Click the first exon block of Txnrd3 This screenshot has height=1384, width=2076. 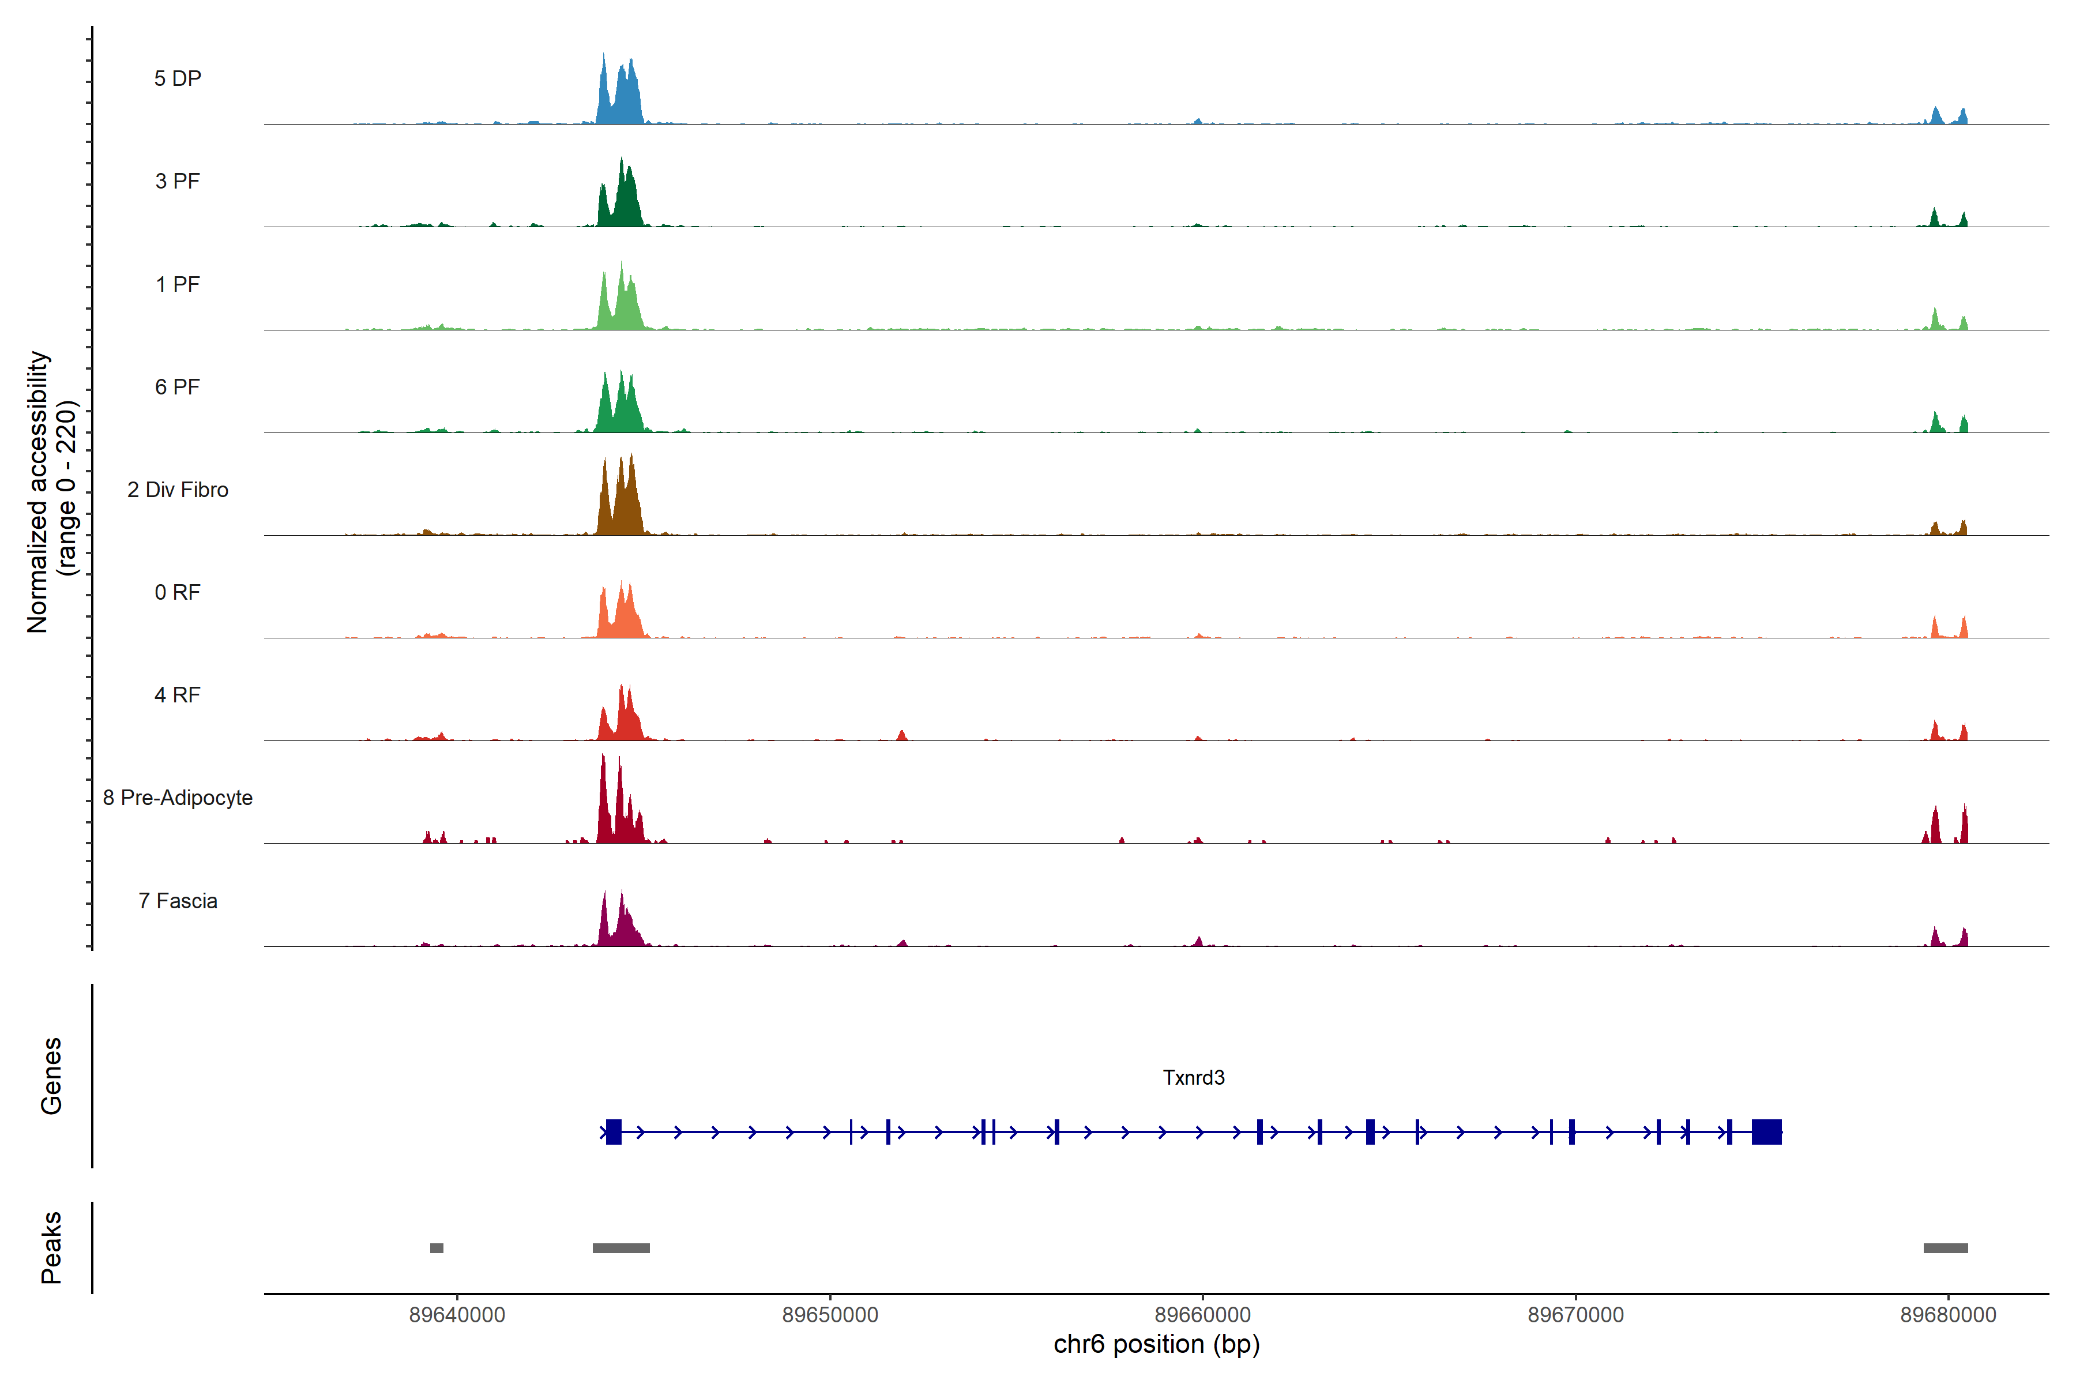click(614, 1131)
